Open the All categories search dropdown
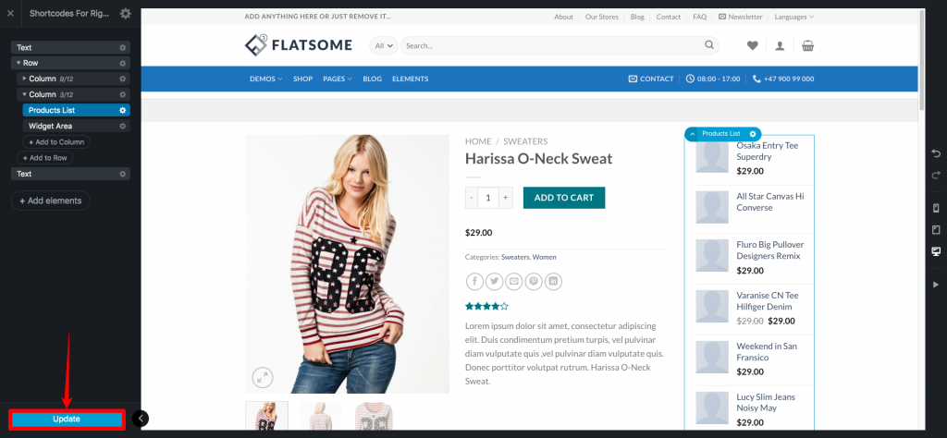The image size is (947, 438). point(384,45)
